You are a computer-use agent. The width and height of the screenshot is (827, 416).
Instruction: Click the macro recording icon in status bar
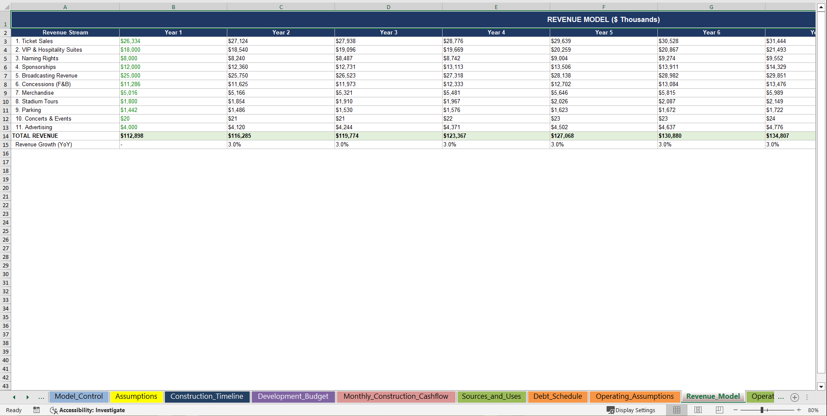tap(37, 410)
